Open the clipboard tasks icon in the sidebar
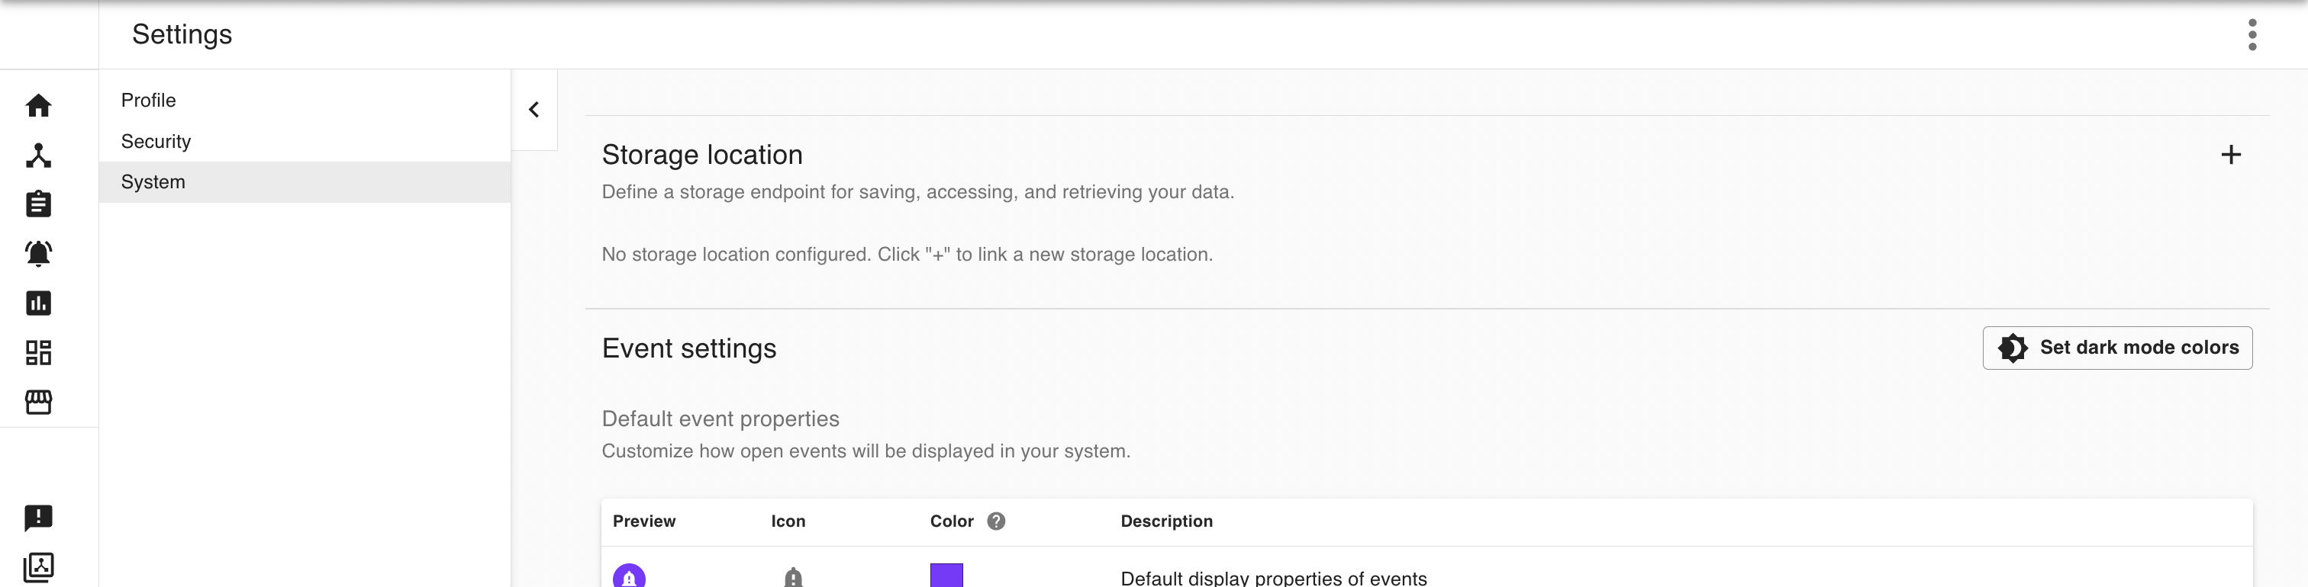The width and height of the screenshot is (2308, 587). (x=38, y=204)
